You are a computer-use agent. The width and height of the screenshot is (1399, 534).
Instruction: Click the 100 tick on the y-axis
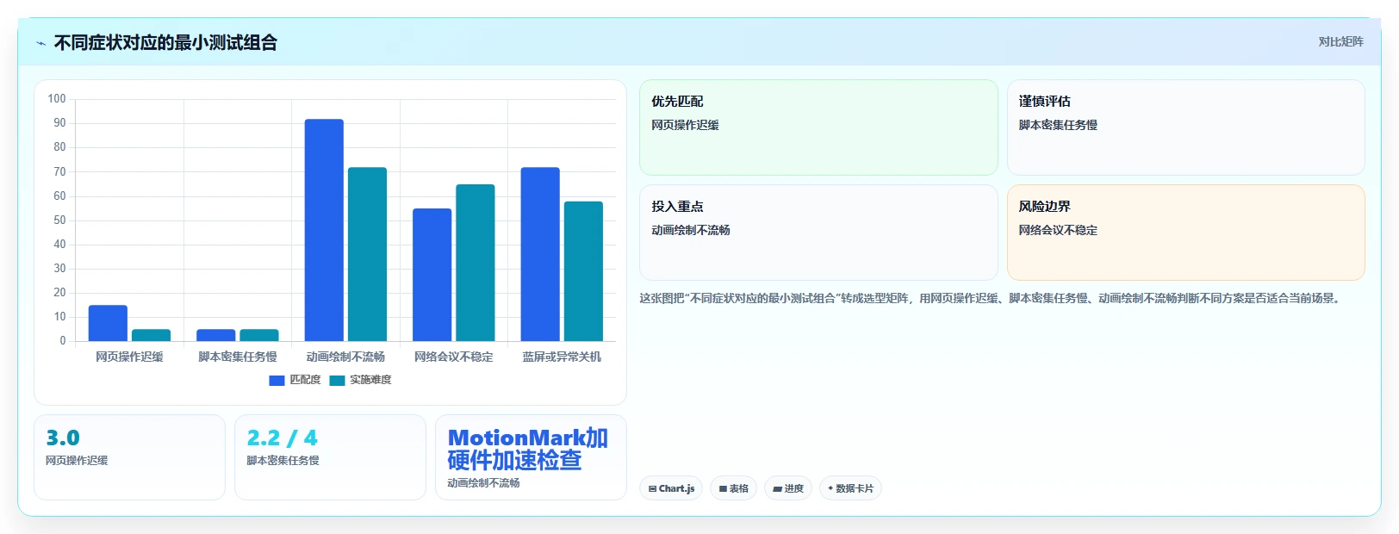[x=57, y=99]
